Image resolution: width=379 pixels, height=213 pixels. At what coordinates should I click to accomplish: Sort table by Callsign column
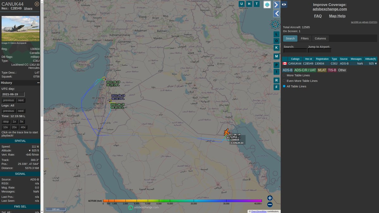click(295, 59)
